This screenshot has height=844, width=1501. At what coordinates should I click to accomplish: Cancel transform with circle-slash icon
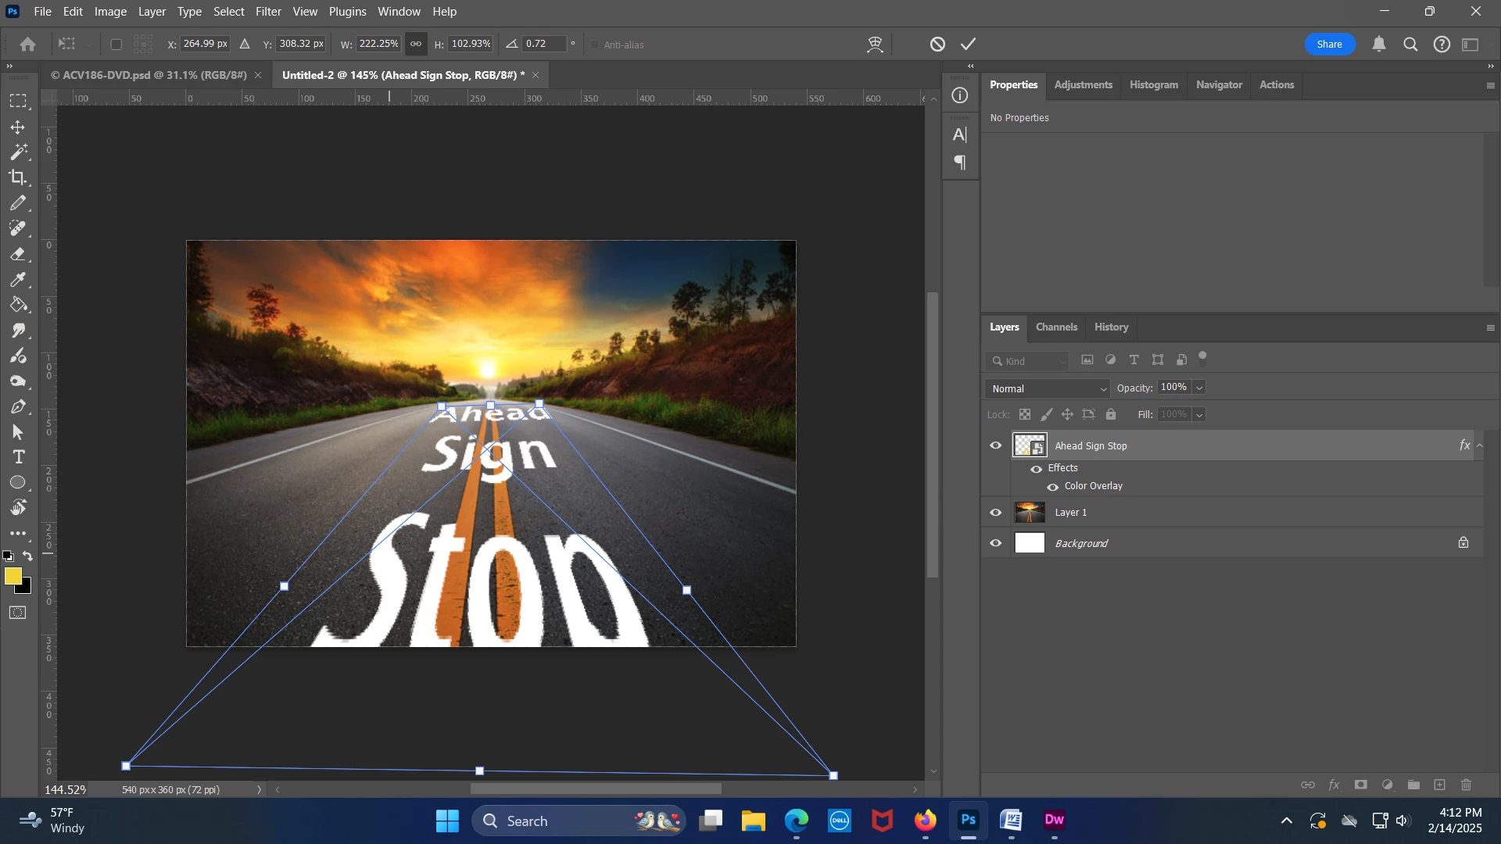click(x=937, y=45)
